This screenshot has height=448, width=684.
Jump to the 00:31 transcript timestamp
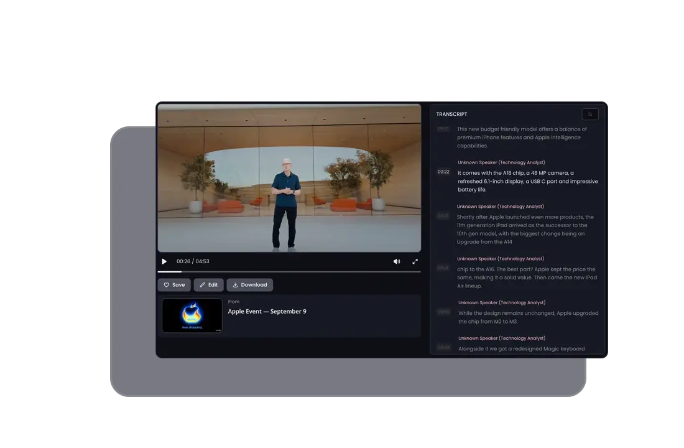pos(443,216)
